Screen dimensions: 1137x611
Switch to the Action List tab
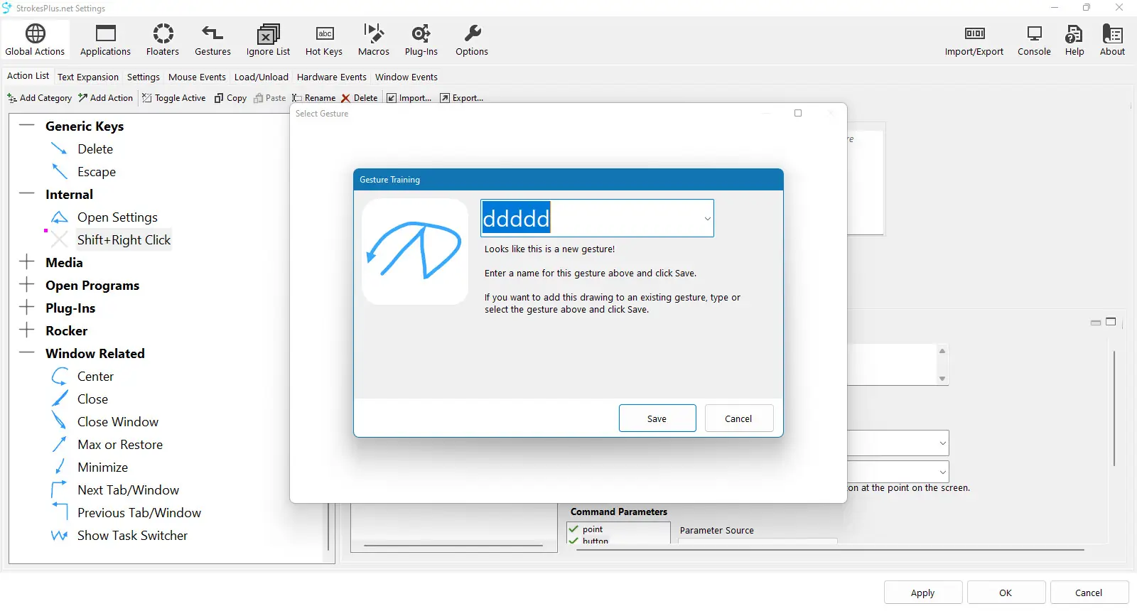pyautogui.click(x=28, y=76)
